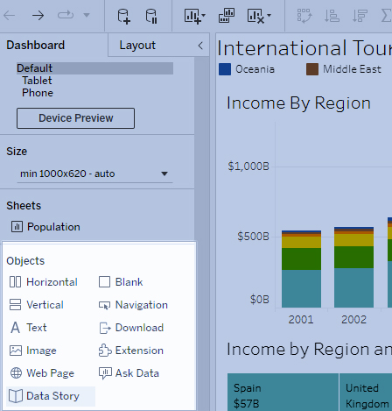
Task: Click the clear sheet icon
Action: 255,16
